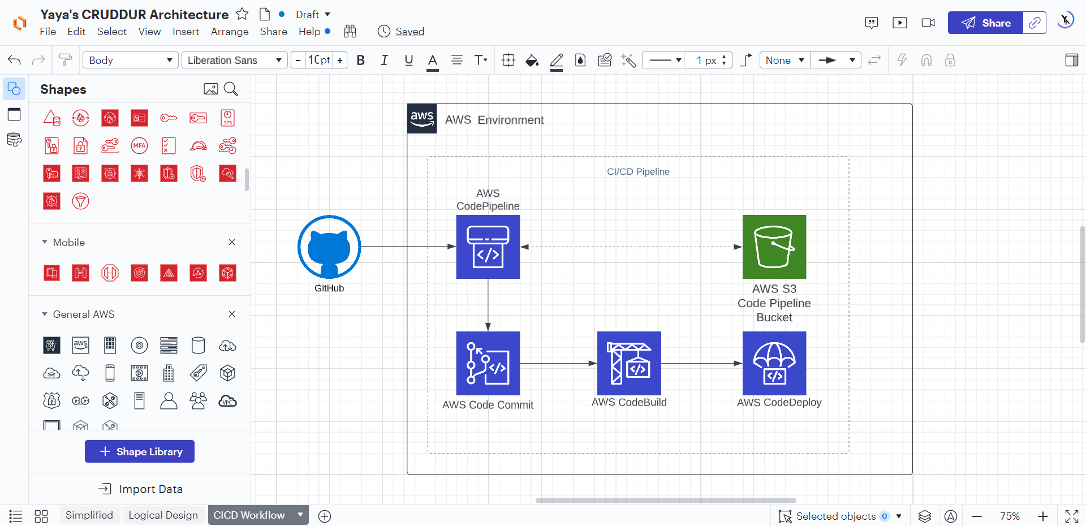Open the Edit menu

[76, 32]
